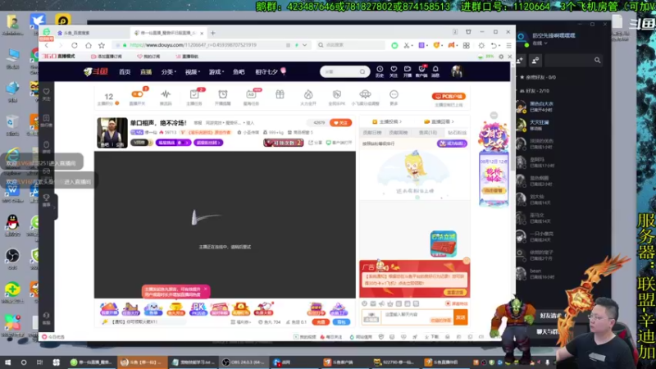Expand the 分类 dropdown in Douyu nav
656x369 pixels.
click(x=169, y=72)
